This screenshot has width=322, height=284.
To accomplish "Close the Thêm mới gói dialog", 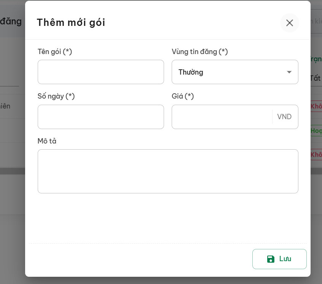I will point(289,23).
